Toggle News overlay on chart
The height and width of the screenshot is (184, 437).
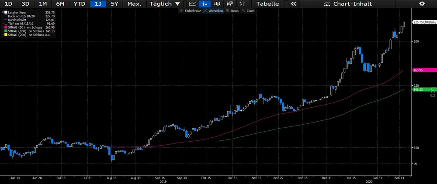click(x=232, y=10)
